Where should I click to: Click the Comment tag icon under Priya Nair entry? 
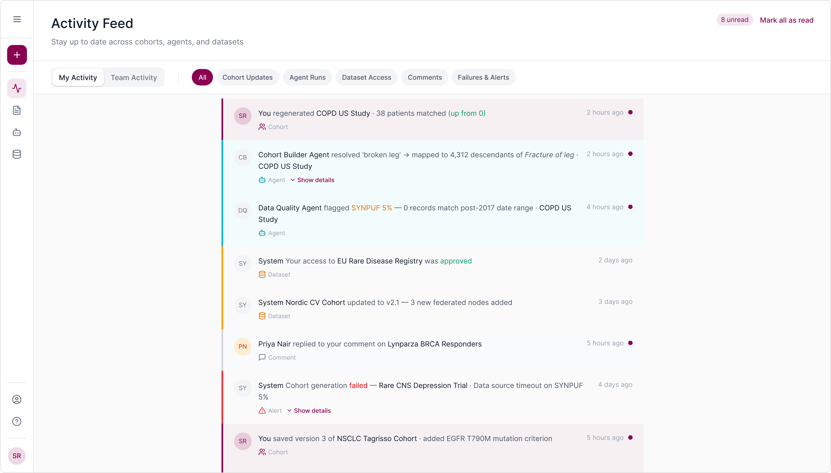click(x=262, y=358)
